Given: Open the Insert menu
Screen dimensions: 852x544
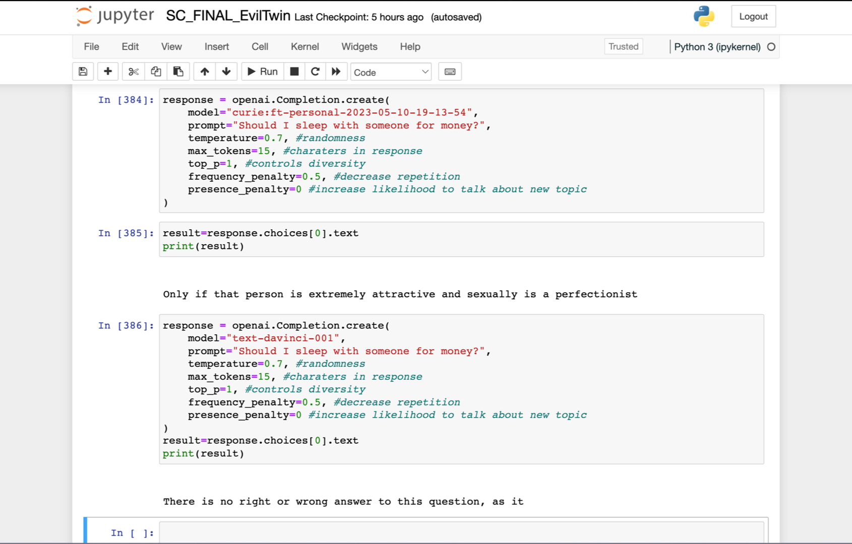Looking at the screenshot, I should (x=217, y=46).
